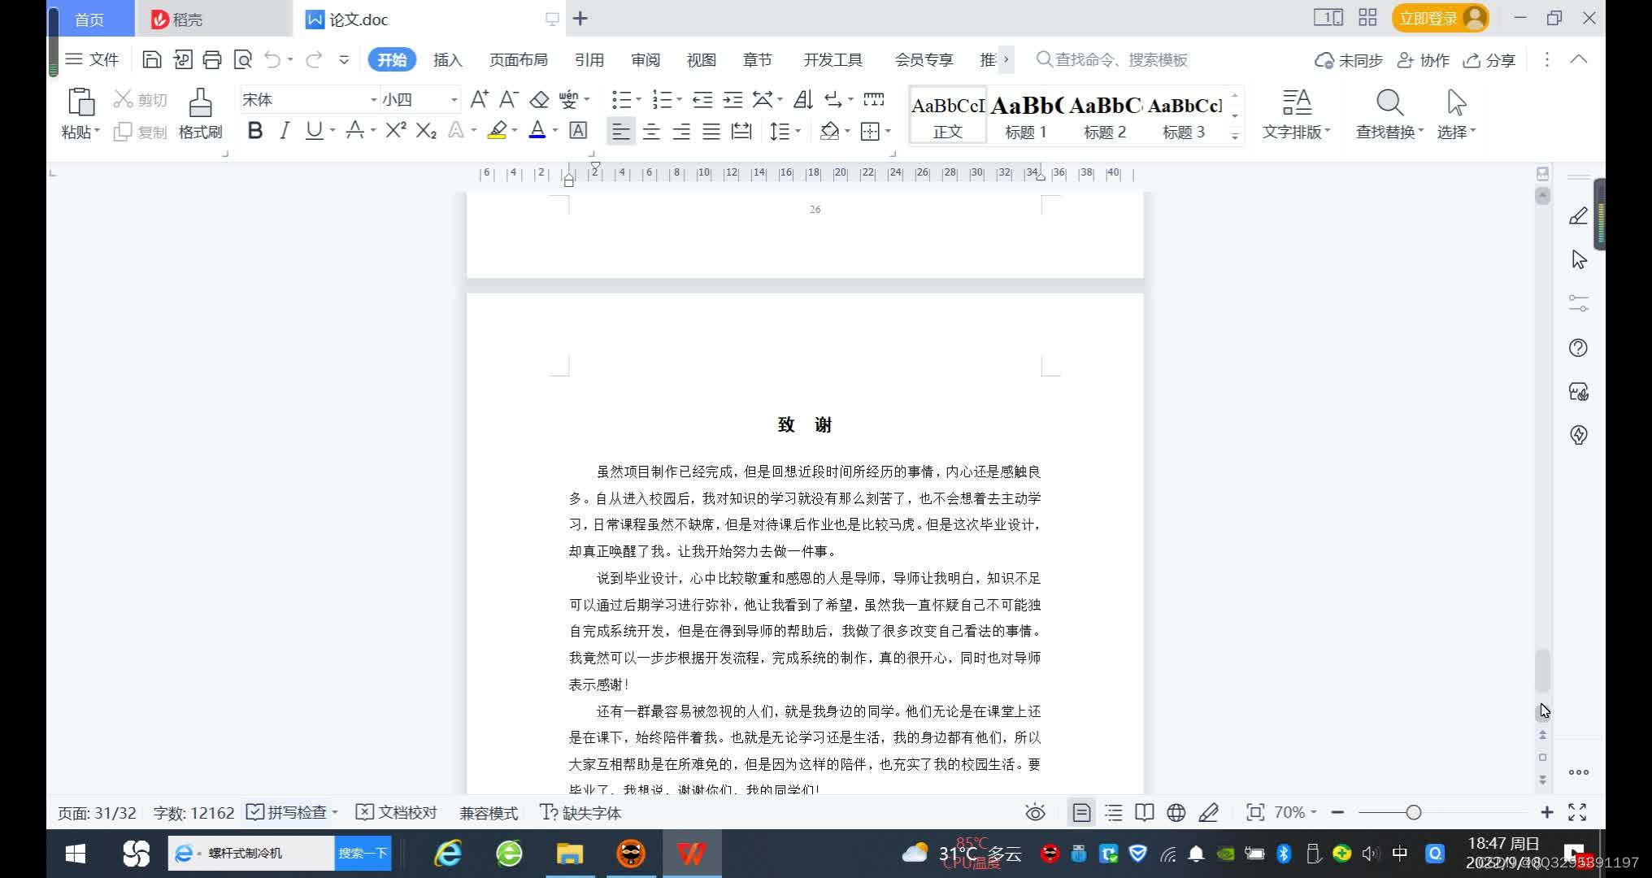Open zoom percentage 70% dropdown
Screen dimensions: 1652x878
(1295, 812)
